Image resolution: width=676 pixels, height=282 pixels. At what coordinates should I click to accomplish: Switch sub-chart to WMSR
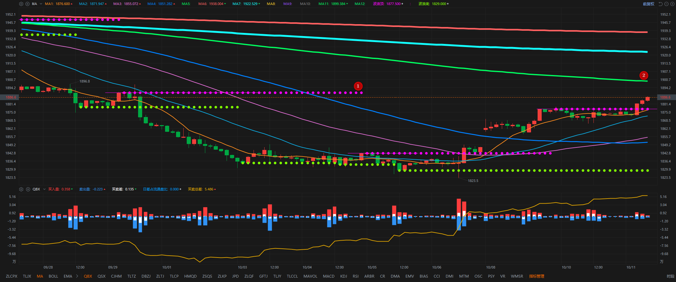[517, 276]
